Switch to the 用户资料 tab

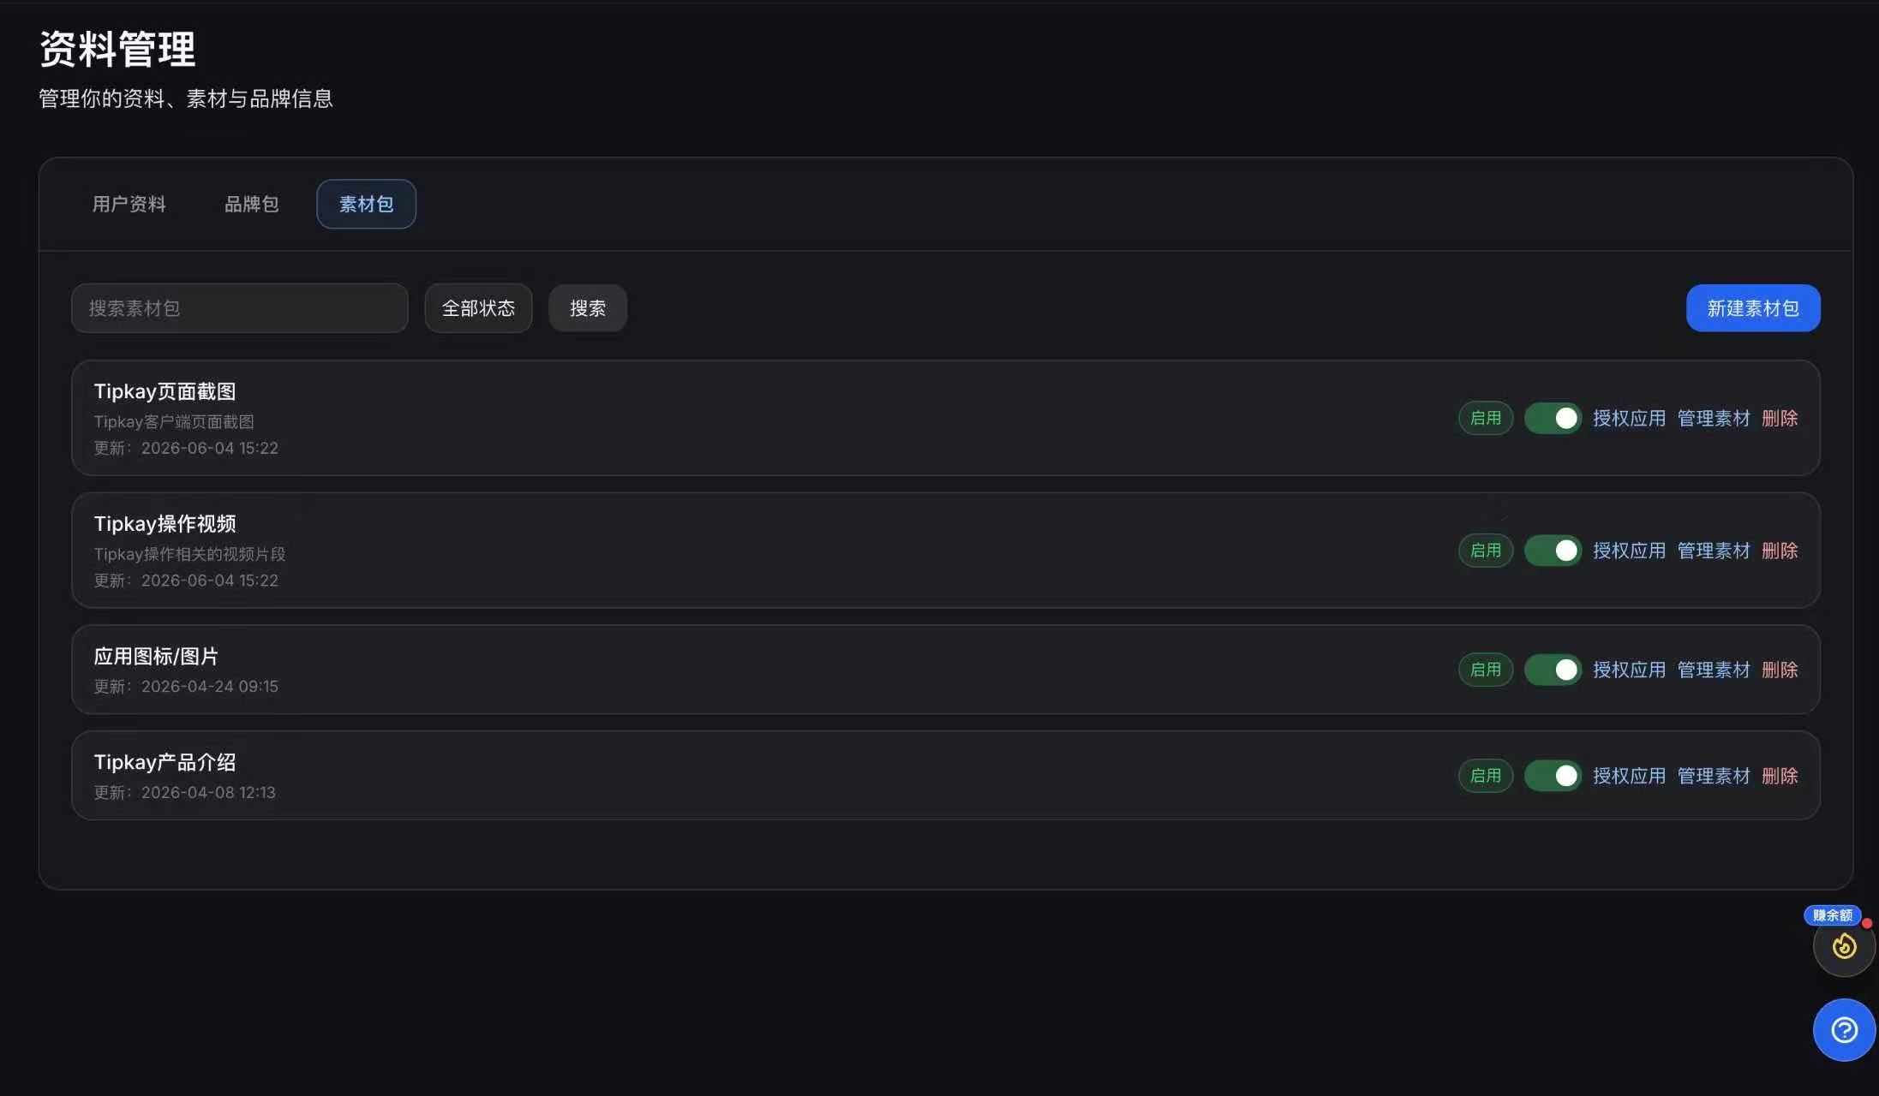(x=129, y=204)
